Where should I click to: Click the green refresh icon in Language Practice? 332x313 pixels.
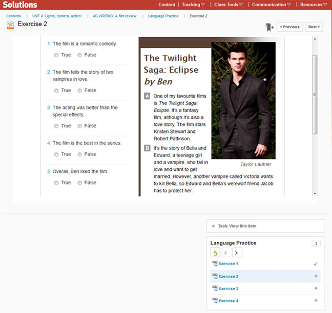215,253
